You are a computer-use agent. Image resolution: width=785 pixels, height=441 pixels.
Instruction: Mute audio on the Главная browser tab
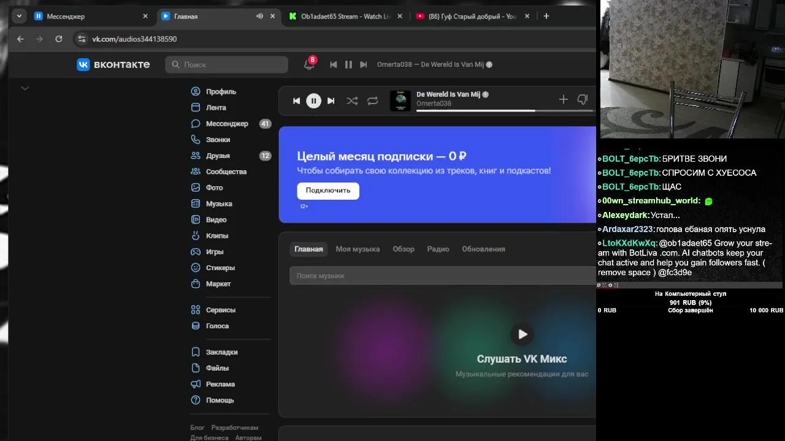(259, 17)
